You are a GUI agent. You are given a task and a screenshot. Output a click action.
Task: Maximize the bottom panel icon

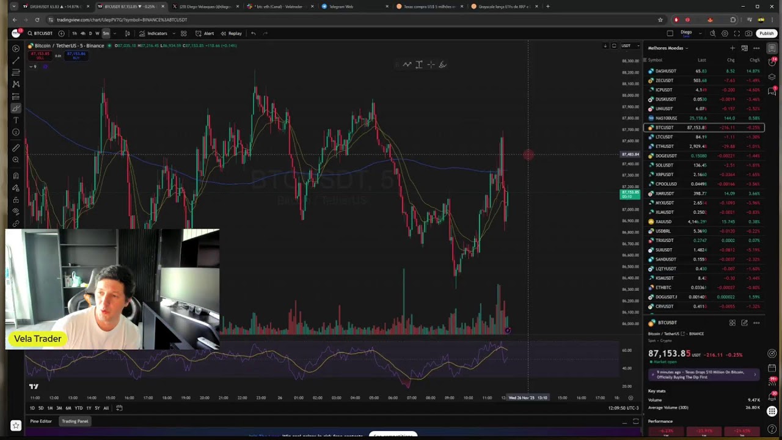pyautogui.click(x=636, y=421)
